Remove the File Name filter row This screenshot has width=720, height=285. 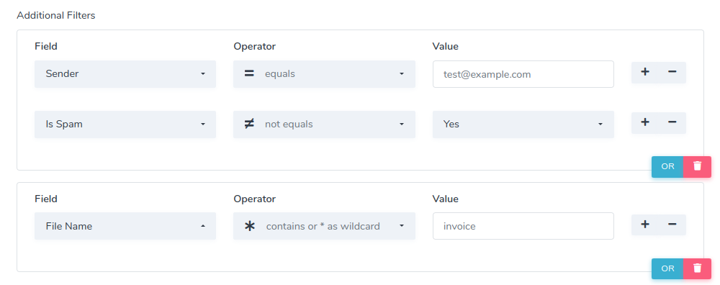(672, 225)
